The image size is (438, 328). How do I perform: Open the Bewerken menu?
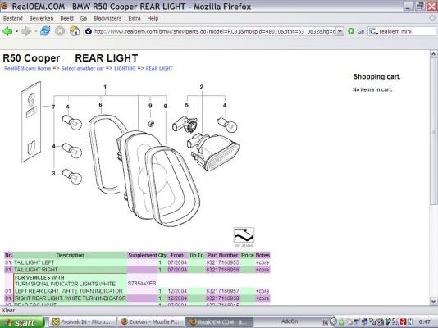(x=41, y=18)
